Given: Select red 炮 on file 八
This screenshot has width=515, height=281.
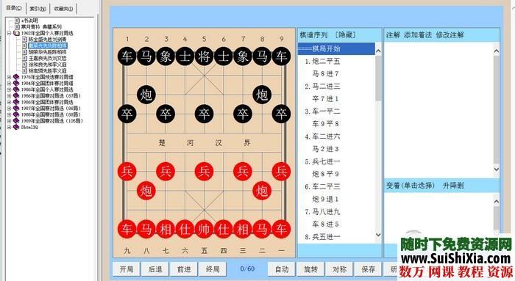Looking at the screenshot, I should (146, 191).
